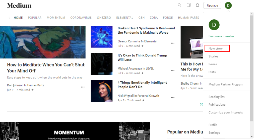Click Nick Wignall in Personal Growth byline
The image size is (257, 140).
click(x=138, y=96)
